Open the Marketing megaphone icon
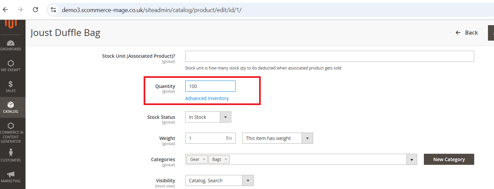Image resolution: width=494 pixels, height=189 pixels. point(11,175)
